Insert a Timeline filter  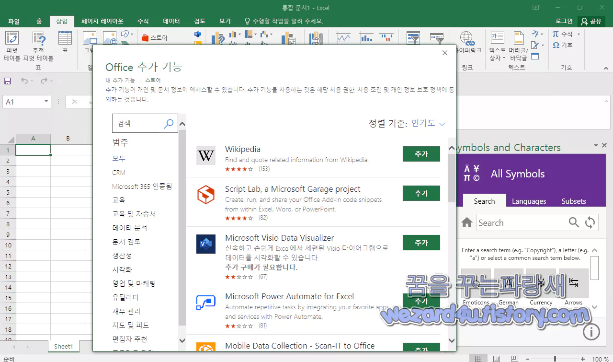click(x=437, y=38)
